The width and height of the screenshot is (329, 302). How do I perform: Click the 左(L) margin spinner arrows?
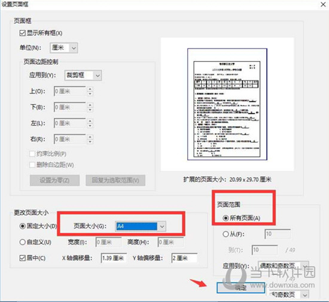coord(90,123)
